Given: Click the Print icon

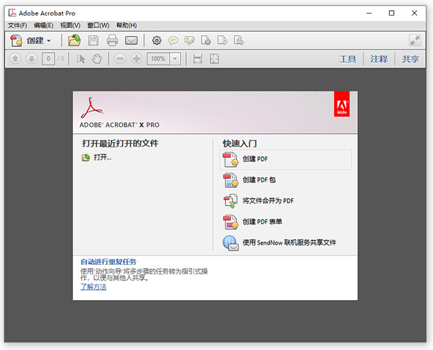Looking at the screenshot, I should 112,41.
